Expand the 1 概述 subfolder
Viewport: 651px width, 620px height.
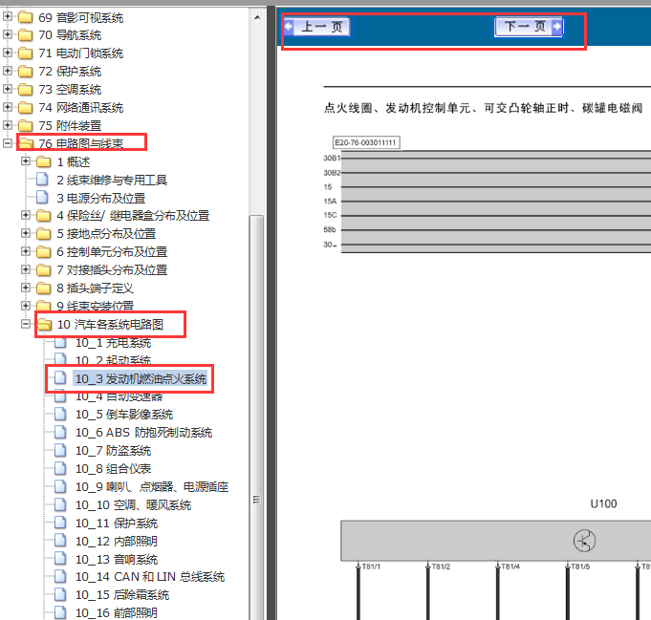tap(26, 161)
